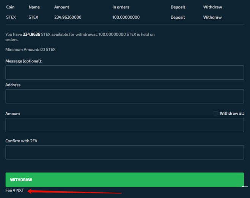This screenshot has width=250, height=198.
Task: Click the in-orders value 100.00000000
Action: pyautogui.click(x=126, y=17)
